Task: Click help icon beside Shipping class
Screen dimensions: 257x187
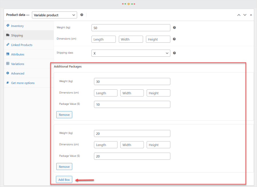Action: click(x=174, y=53)
